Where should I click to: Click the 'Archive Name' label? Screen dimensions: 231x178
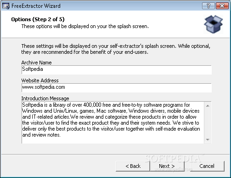(36, 63)
